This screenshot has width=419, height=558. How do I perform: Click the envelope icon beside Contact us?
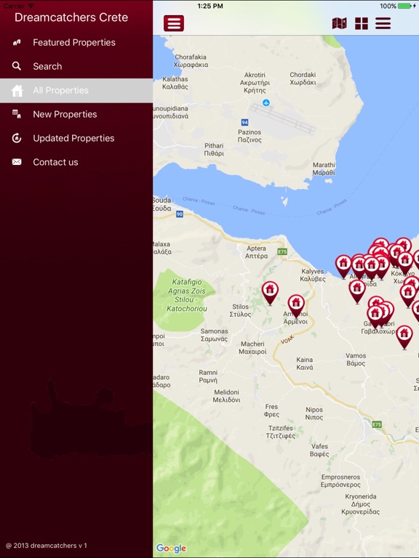pyautogui.click(x=17, y=162)
